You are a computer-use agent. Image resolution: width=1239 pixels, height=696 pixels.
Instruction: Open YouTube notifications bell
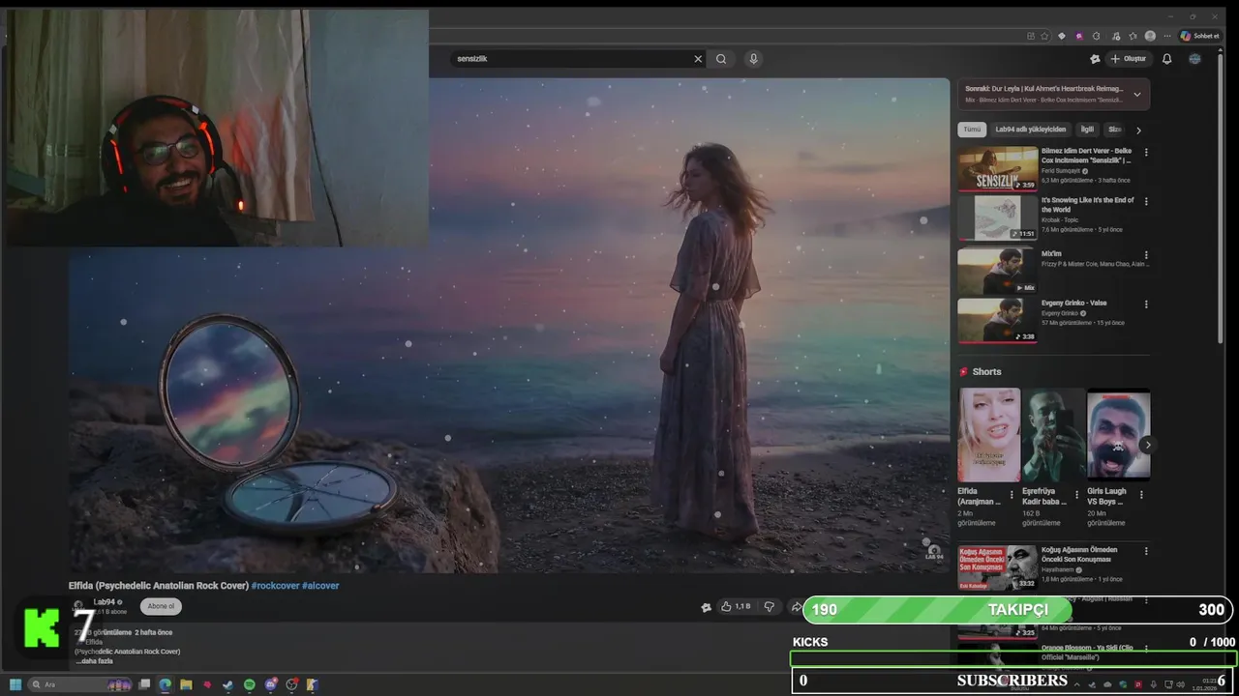click(1166, 59)
